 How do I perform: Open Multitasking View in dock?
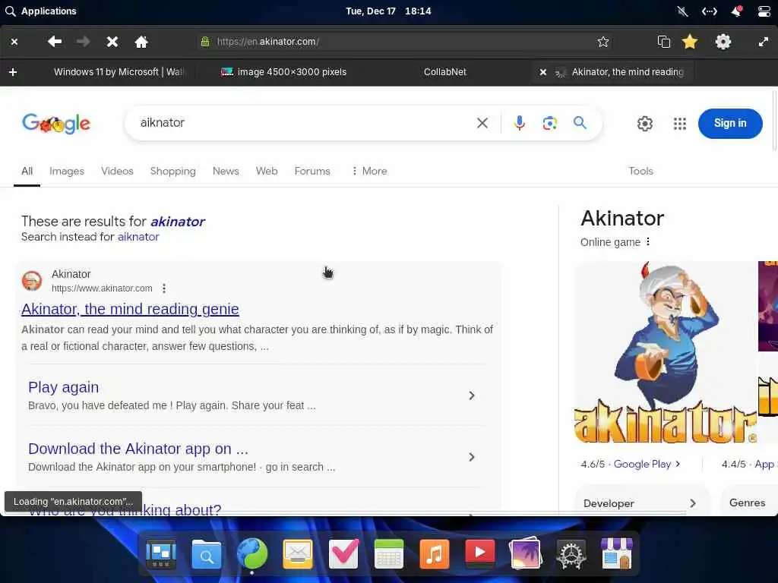[161, 553]
